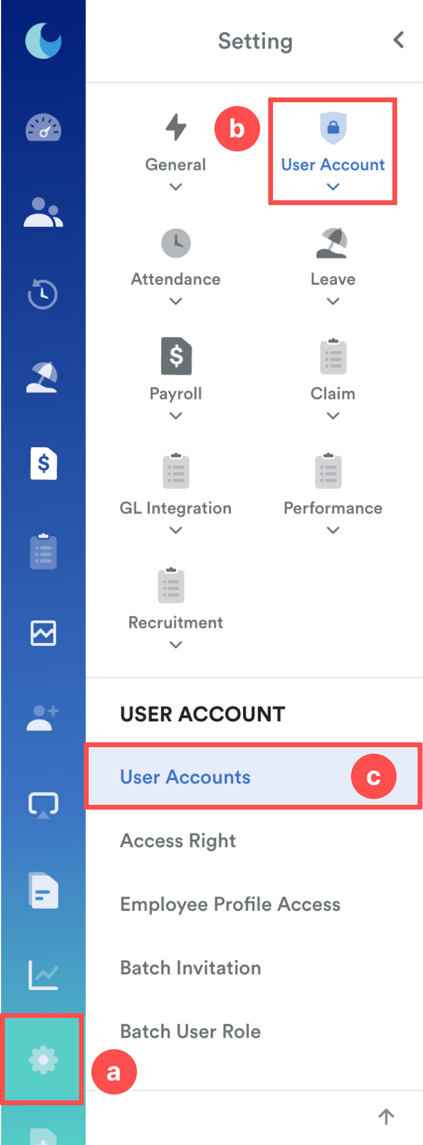Click the USER ACCOUNT section heading
The image size is (423, 1145).
[x=203, y=714]
